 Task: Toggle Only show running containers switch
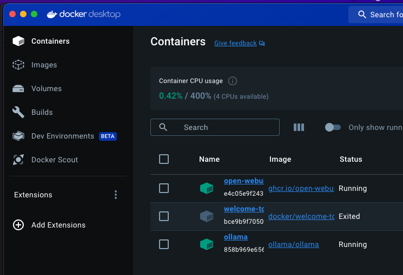333,127
